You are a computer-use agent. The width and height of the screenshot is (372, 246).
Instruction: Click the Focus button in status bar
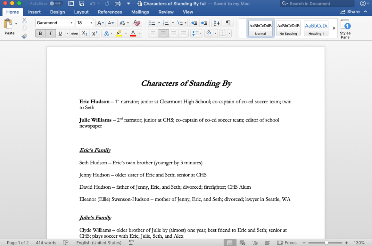coord(287,243)
